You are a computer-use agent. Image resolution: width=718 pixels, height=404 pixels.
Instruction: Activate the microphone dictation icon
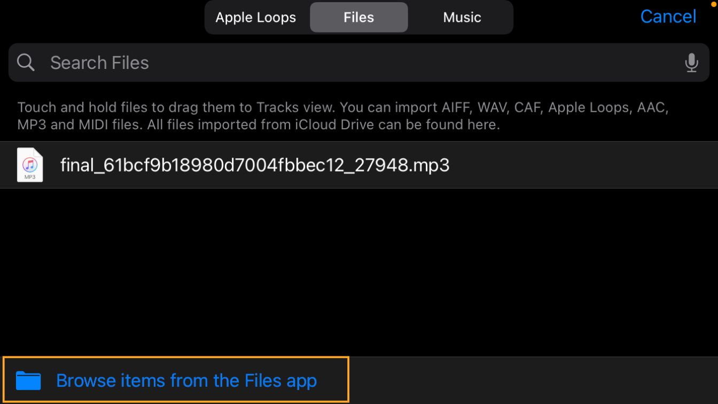pyautogui.click(x=691, y=63)
